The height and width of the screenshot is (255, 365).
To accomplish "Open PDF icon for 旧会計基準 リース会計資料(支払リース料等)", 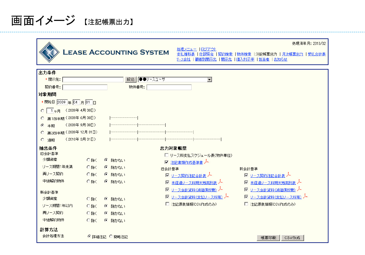I will (226, 196).
